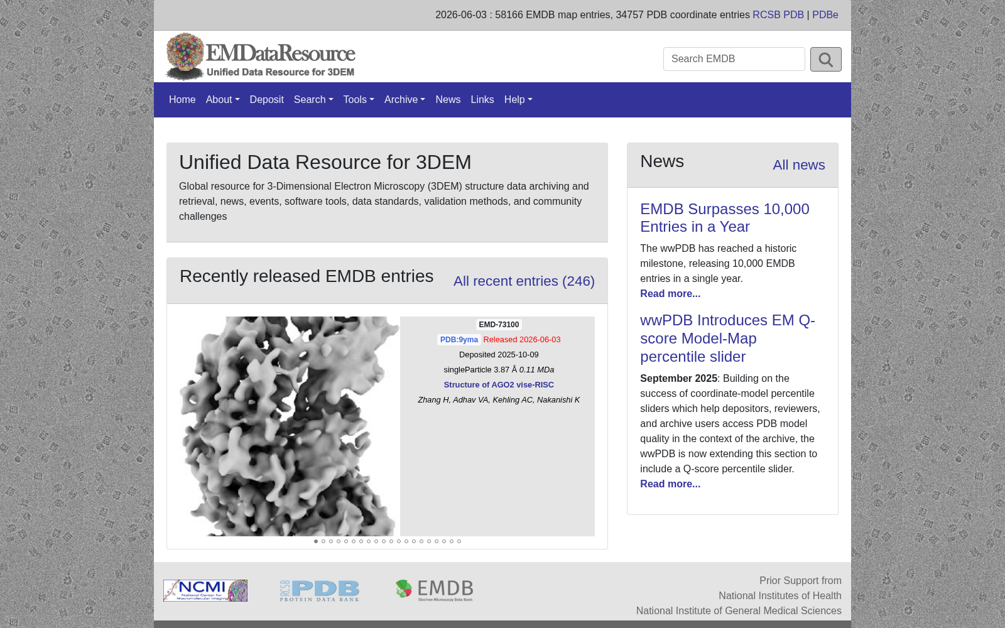Go to Home in the navigation bar
The height and width of the screenshot is (628, 1005).
coord(182,100)
